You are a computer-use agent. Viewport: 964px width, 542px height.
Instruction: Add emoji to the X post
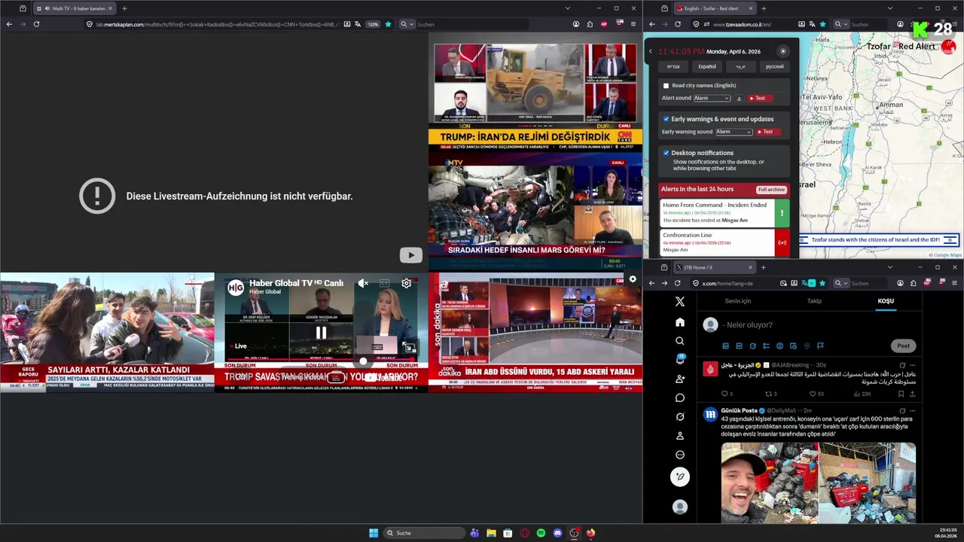click(x=779, y=346)
